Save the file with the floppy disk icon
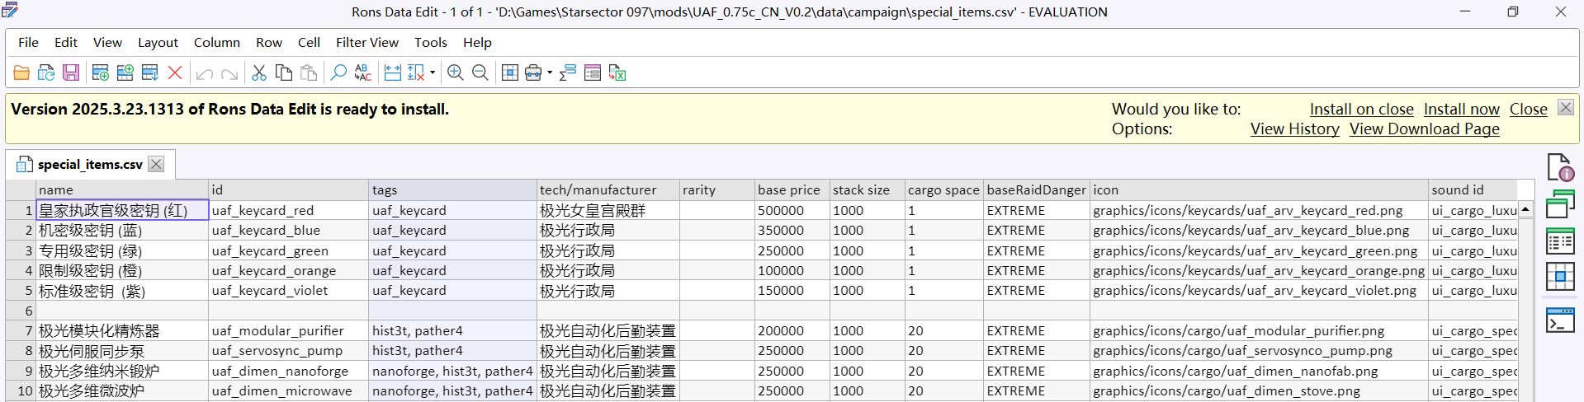The width and height of the screenshot is (1584, 402). [71, 73]
